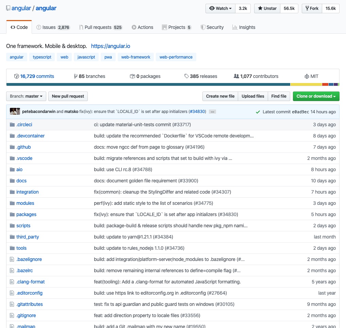Click the .devcontainer folder icon
Screen dimensions: 346x328
click(x=12, y=136)
